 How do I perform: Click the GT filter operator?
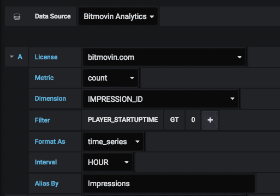click(174, 120)
